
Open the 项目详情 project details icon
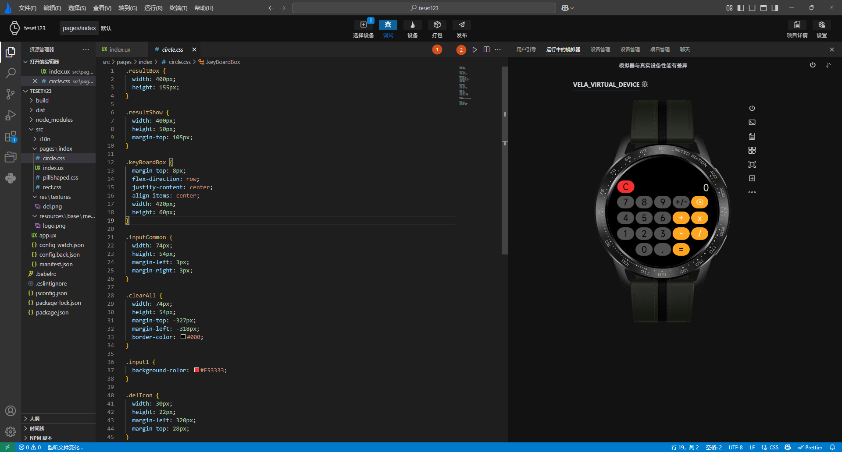tap(797, 25)
